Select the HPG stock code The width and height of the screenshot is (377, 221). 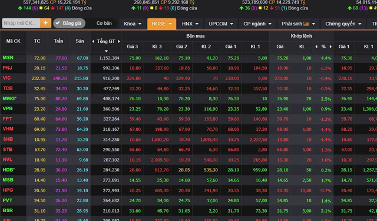[8, 190]
